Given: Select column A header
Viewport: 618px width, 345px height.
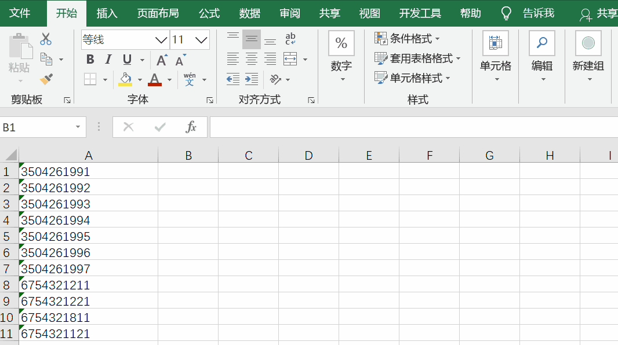Looking at the screenshot, I should tap(88, 155).
